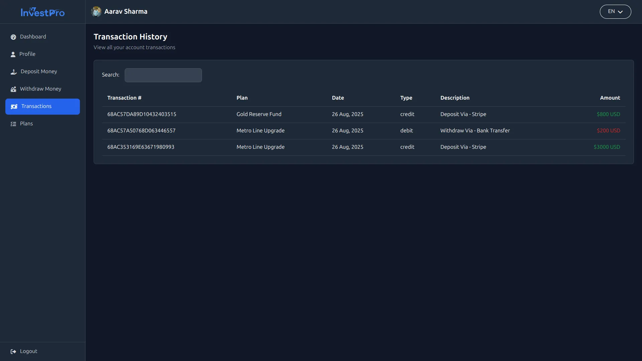
Task: Open the Deposit Money menu item
Action: coord(39,72)
